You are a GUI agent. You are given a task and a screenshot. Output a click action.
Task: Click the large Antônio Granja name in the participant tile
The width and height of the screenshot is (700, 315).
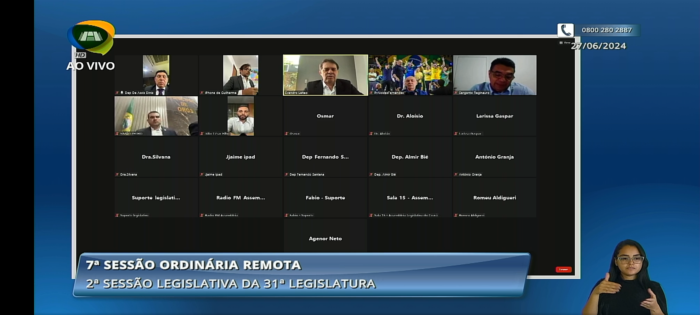494,157
